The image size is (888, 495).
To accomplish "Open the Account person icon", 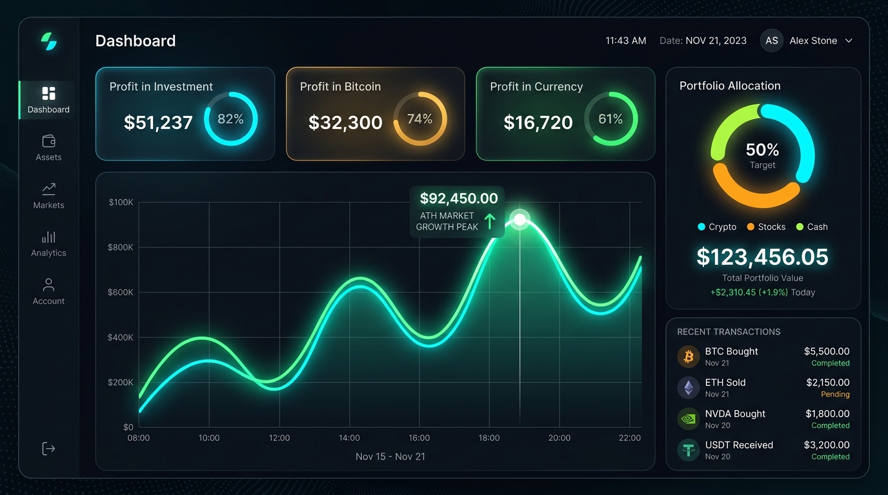I will pos(48,284).
